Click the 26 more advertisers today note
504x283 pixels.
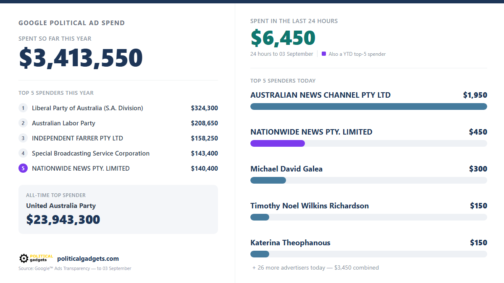click(x=315, y=267)
